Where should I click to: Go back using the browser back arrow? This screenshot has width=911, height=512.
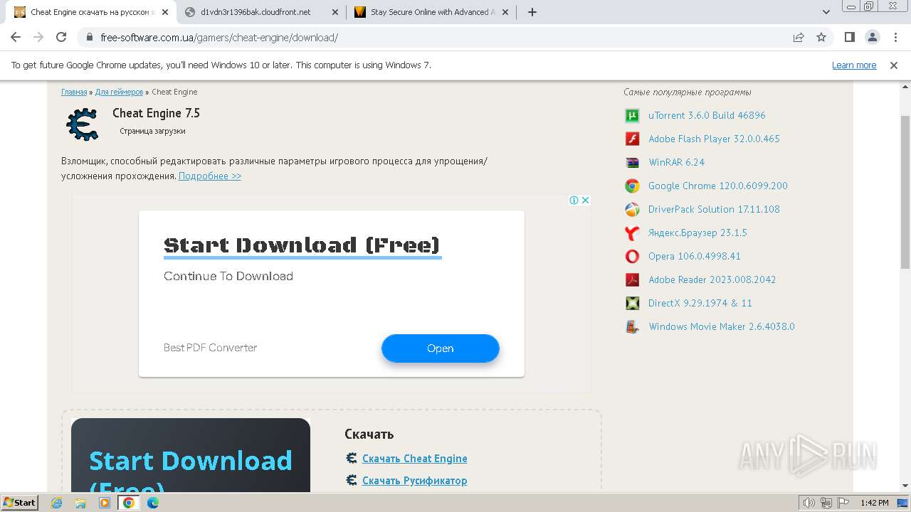click(x=16, y=37)
